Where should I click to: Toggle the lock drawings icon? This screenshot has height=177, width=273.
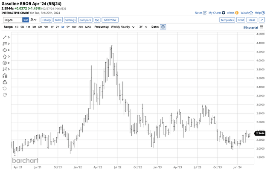point(5,82)
